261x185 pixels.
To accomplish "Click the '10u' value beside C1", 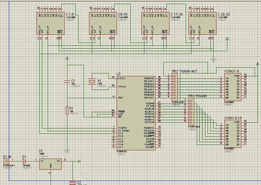I will click(73, 84).
